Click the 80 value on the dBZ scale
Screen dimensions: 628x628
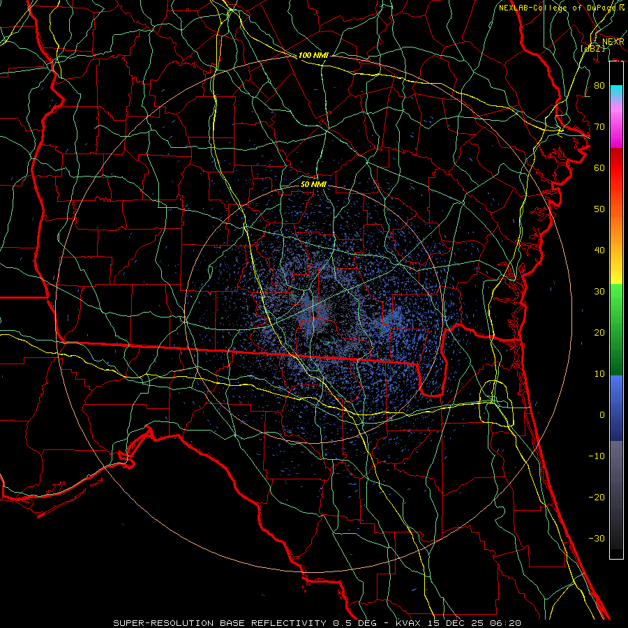(x=599, y=86)
